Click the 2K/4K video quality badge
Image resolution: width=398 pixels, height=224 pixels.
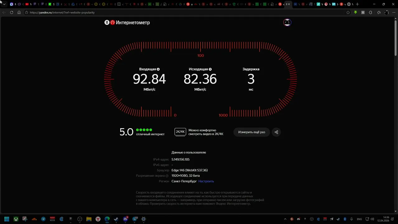coord(180,132)
